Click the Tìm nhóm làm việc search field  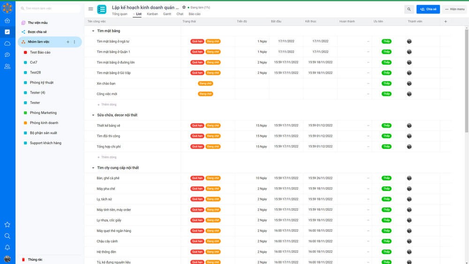[x=52, y=8]
